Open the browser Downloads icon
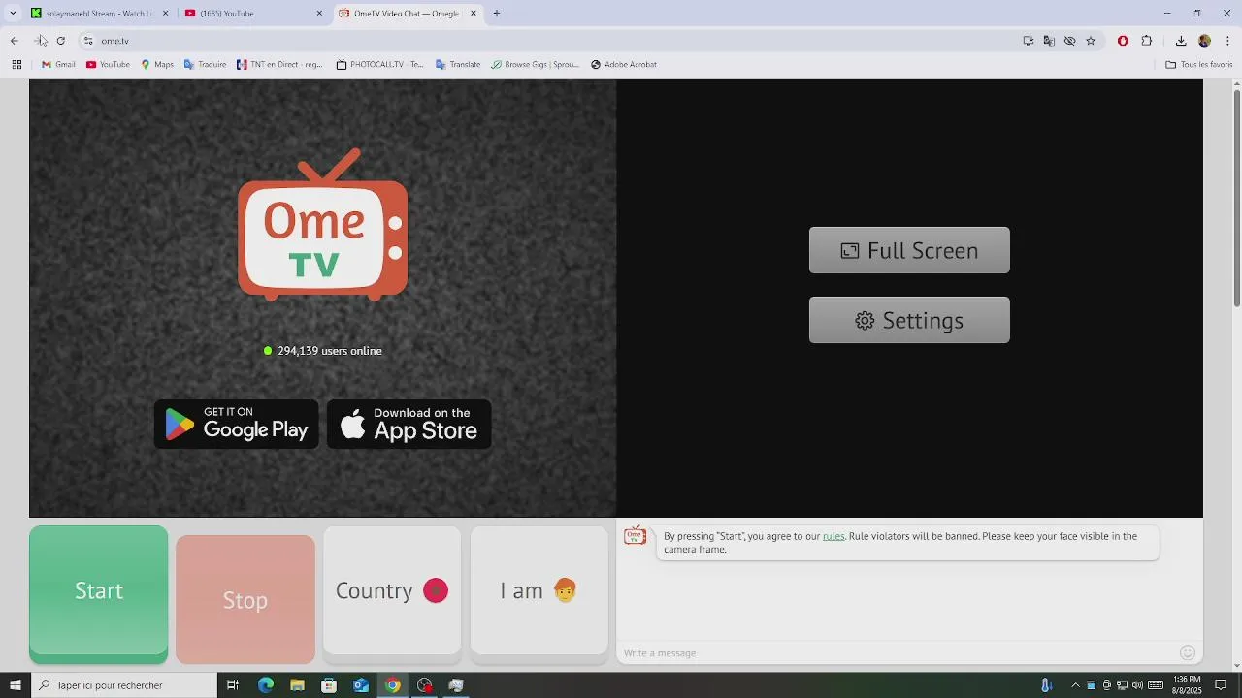This screenshot has width=1242, height=698. pyautogui.click(x=1181, y=41)
